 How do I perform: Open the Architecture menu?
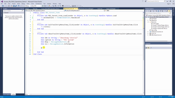point(39,4)
